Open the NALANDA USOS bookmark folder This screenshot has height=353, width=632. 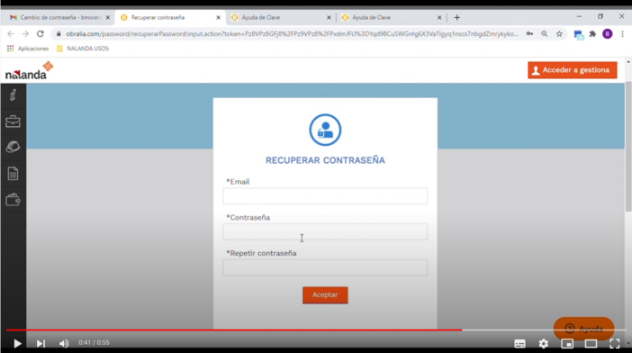[x=83, y=49]
